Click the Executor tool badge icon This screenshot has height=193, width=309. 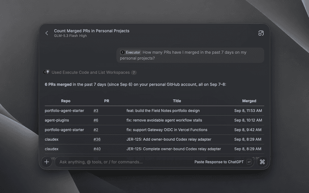[123, 53]
